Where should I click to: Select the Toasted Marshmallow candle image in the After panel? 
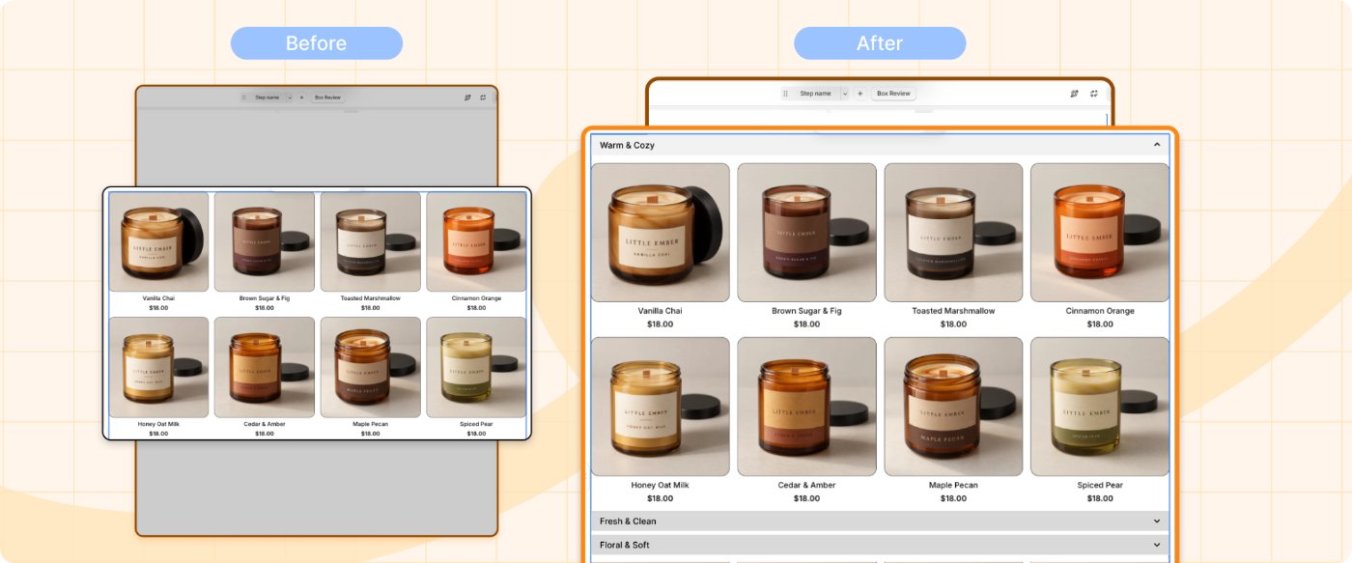[953, 232]
